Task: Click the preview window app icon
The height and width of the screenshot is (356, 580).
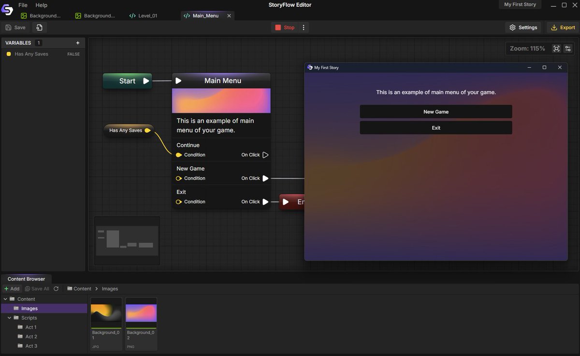Action: click(310, 68)
